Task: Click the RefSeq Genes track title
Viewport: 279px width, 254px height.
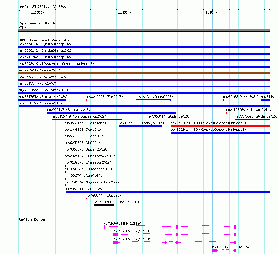Action: (32, 220)
